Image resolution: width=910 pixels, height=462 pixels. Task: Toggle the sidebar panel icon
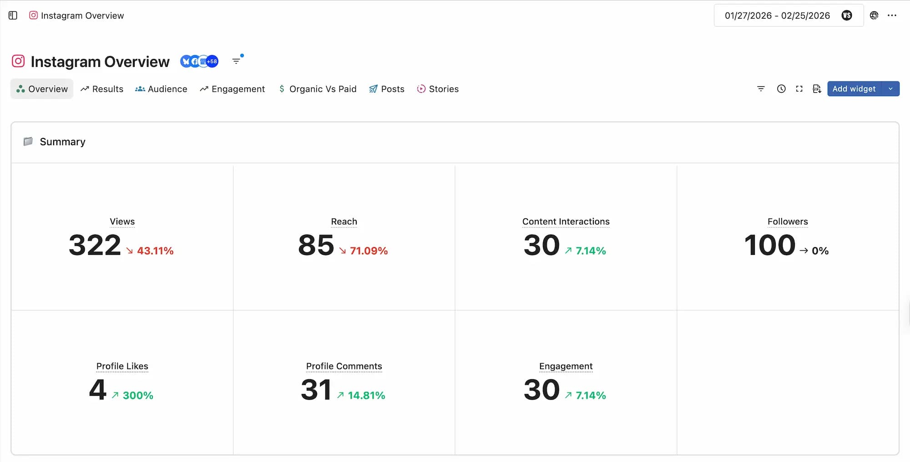pos(13,15)
